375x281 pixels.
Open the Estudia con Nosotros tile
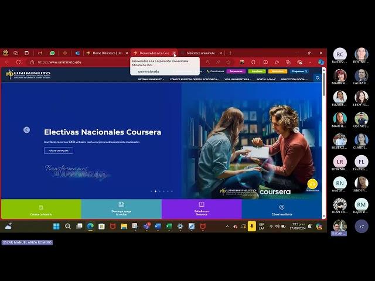point(202,209)
